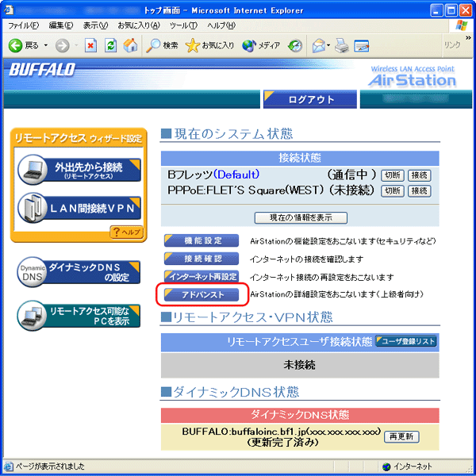The width and height of the screenshot is (476, 476).
Task: Click リモートアクセスユーザ接続状態 header text
Action: pos(299,341)
